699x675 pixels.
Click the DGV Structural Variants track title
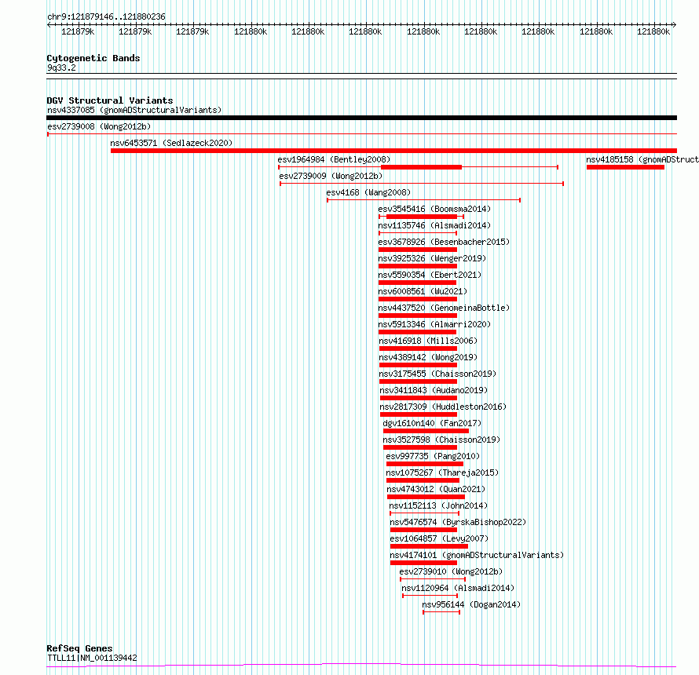110,100
